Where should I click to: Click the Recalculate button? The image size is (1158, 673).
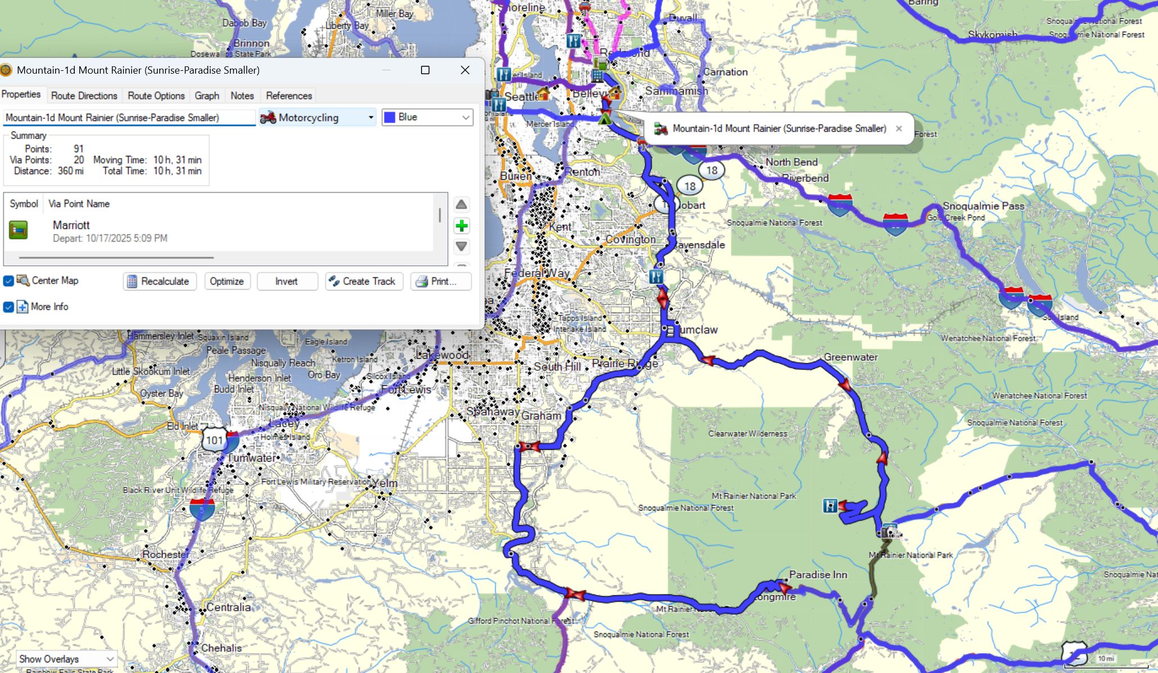(160, 282)
